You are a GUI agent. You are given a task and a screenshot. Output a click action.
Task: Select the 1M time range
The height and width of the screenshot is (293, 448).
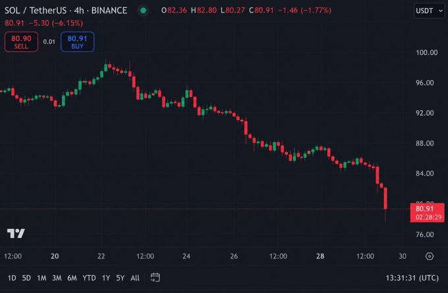[x=42, y=278]
